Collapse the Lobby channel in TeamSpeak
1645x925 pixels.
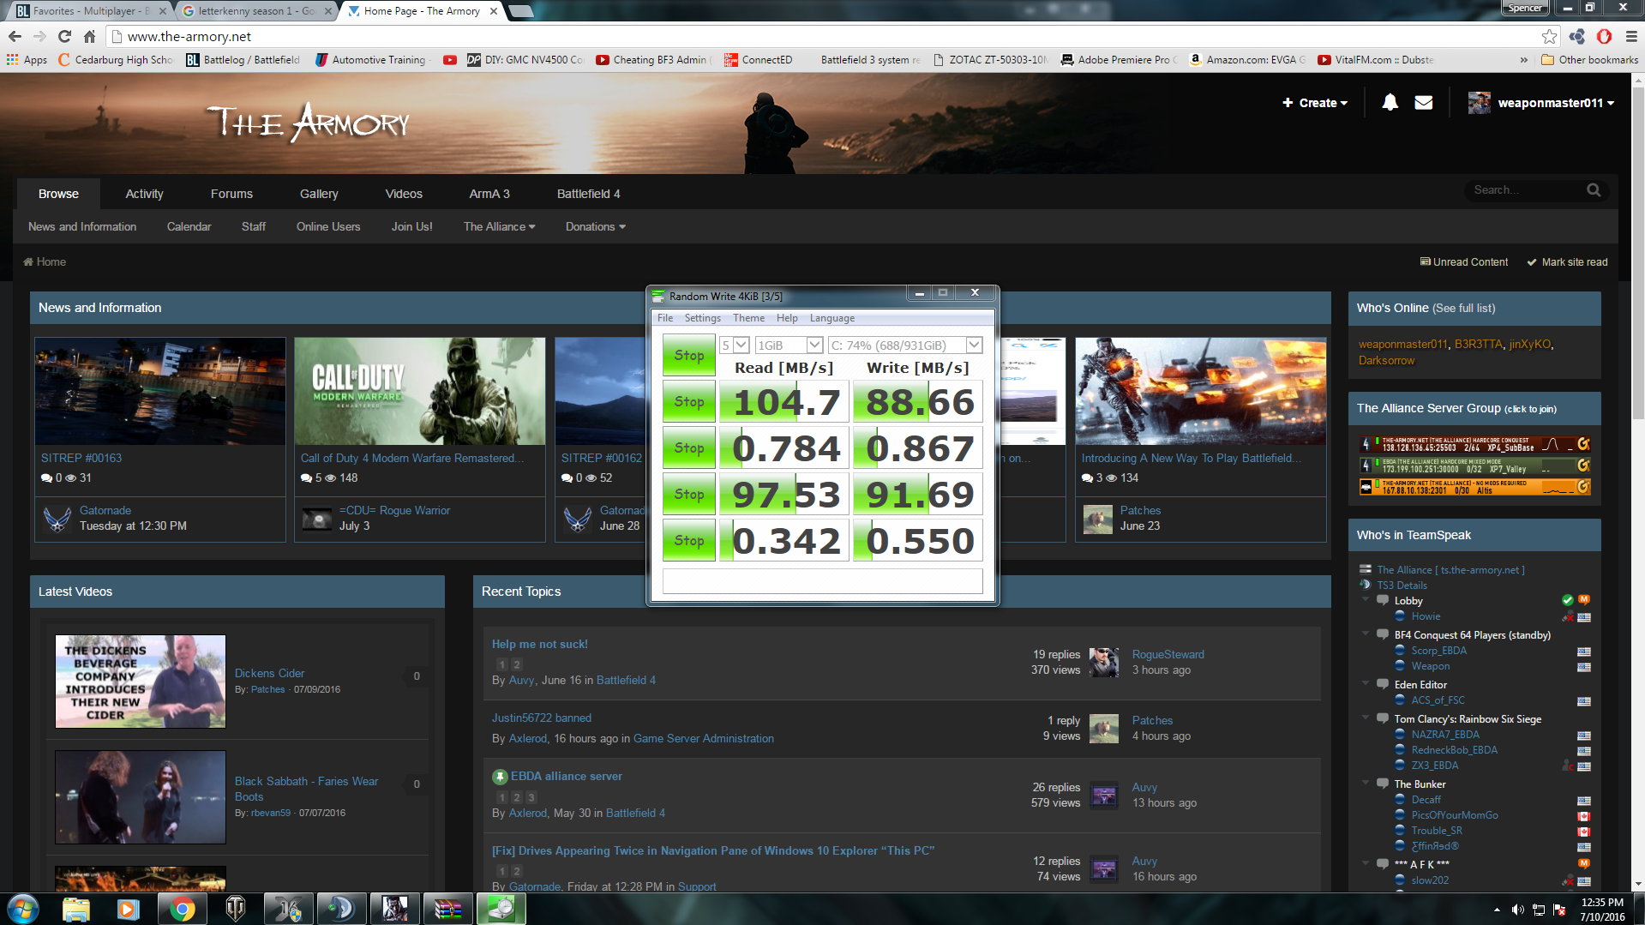[x=1366, y=600]
